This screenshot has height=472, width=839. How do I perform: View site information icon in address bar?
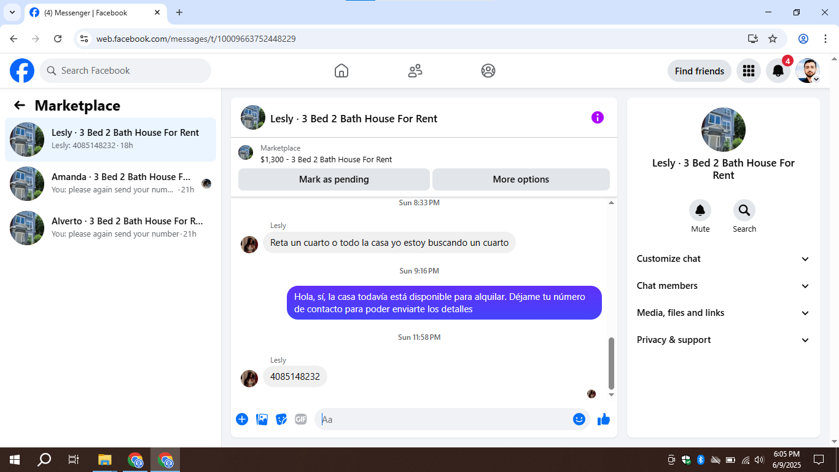point(85,39)
